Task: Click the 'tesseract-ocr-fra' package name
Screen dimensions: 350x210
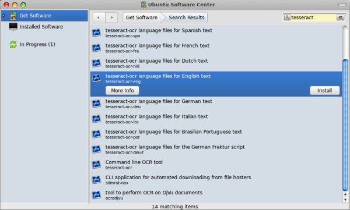Action: [122, 51]
